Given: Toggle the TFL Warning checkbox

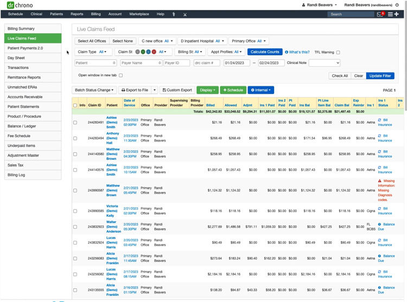Looking at the screenshot, I should (338, 53).
